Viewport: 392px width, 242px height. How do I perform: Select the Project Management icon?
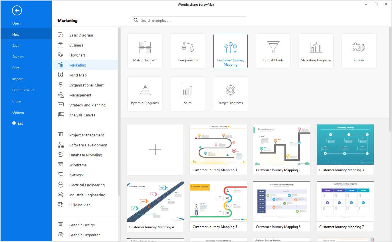(x=60, y=135)
